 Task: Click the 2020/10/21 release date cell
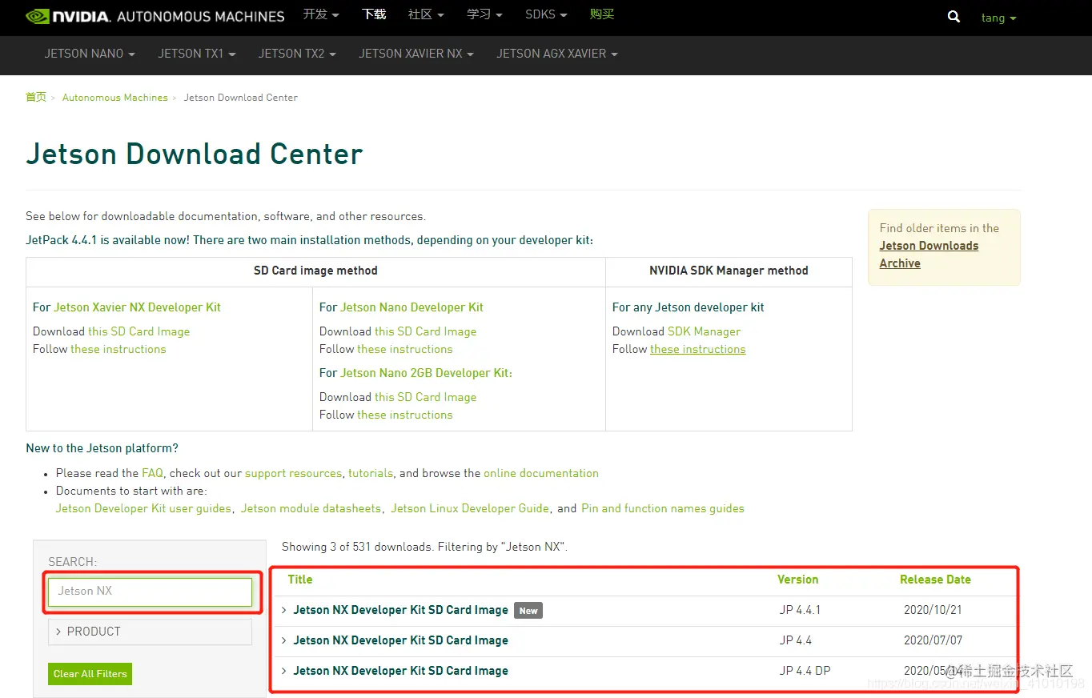933,610
